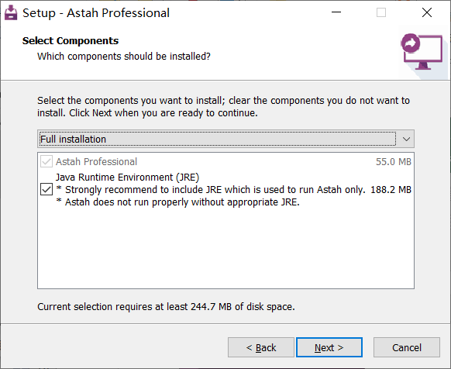The height and width of the screenshot is (369, 451).
Task: Click the 'Strongly recommend to include JRE' line
Action: tap(211, 190)
